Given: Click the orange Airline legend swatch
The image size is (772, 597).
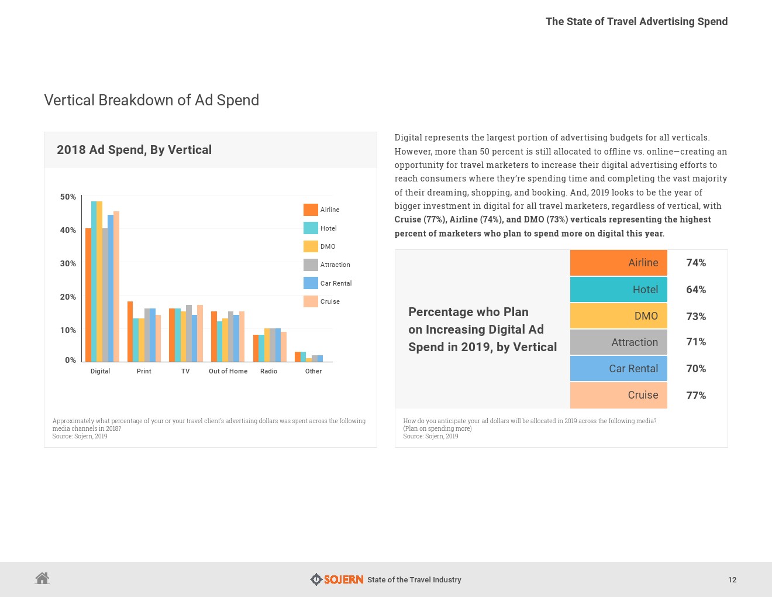Looking at the screenshot, I should click(x=311, y=210).
